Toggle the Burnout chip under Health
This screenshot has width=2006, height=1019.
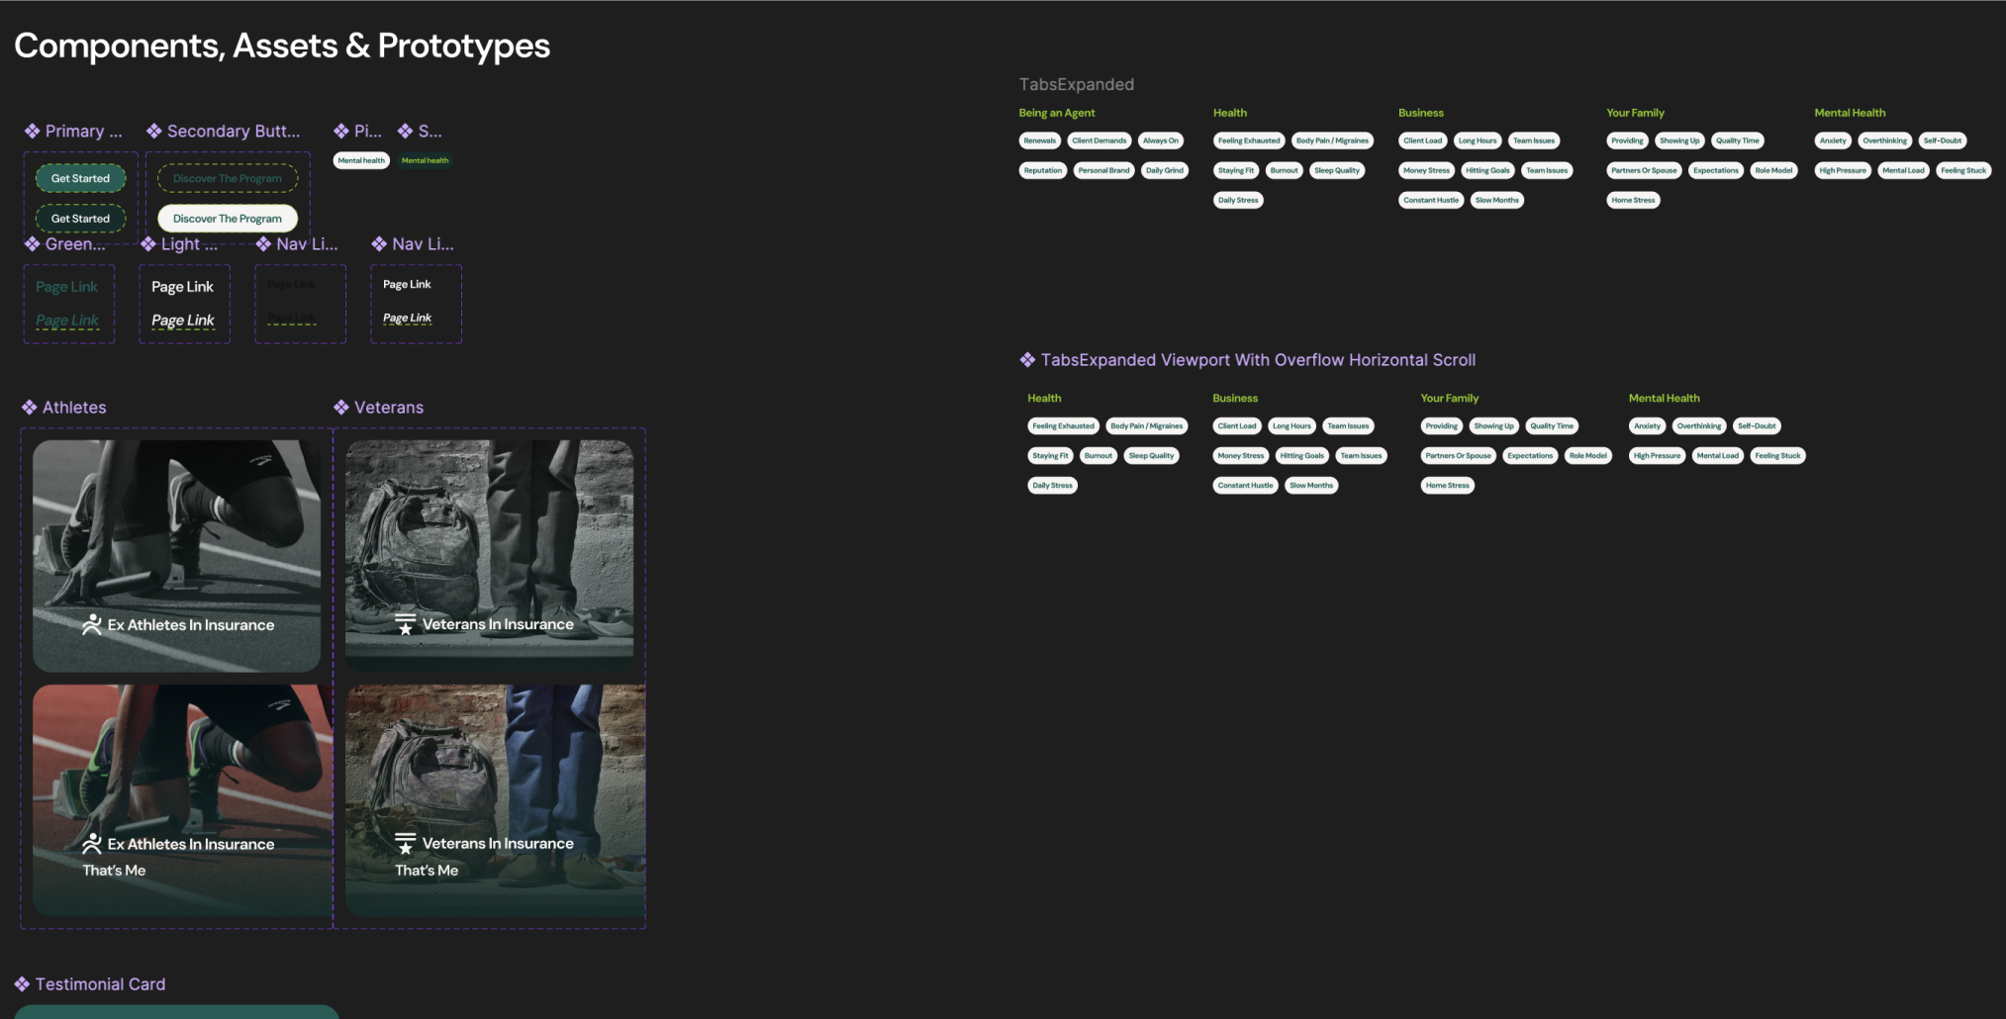[x=1284, y=170]
